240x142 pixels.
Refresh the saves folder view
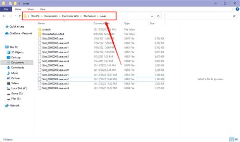pos(158,16)
